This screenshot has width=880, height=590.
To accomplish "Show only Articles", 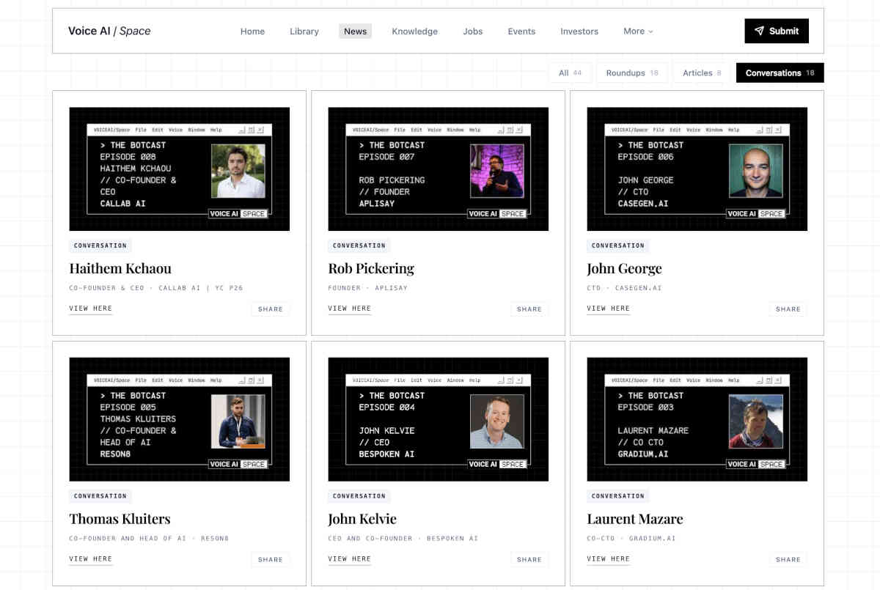I will coord(702,73).
